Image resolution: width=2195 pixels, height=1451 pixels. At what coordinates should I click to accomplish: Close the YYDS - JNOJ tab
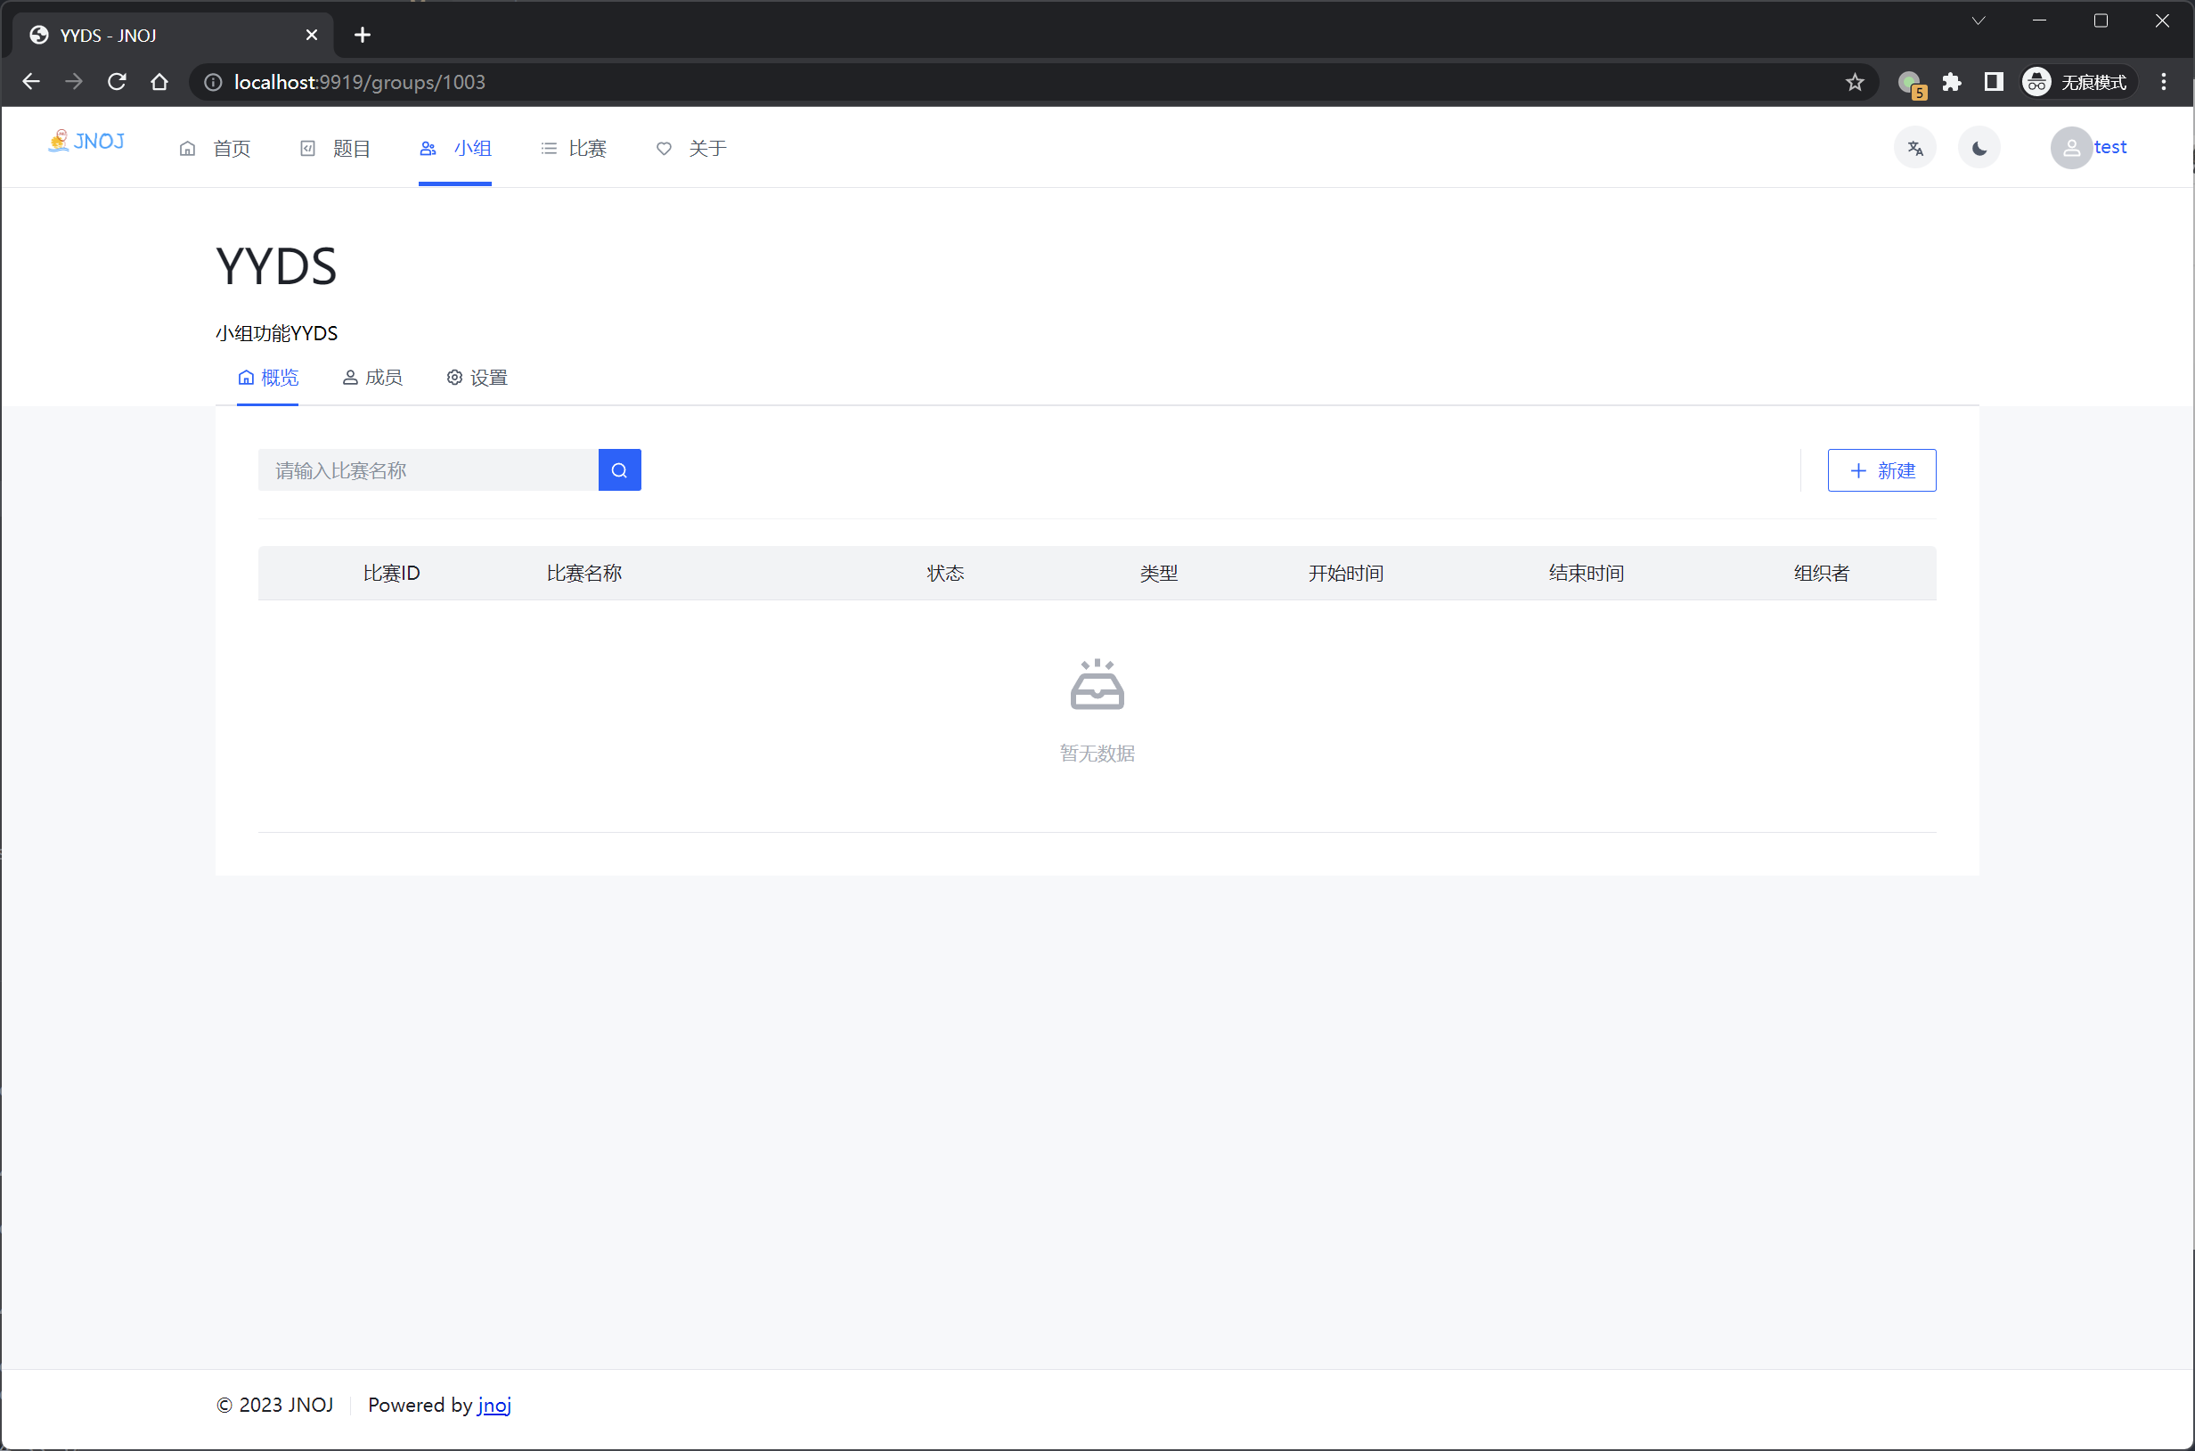click(x=312, y=35)
